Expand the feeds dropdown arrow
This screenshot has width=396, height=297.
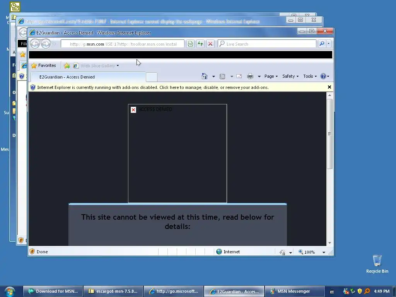[232, 76]
